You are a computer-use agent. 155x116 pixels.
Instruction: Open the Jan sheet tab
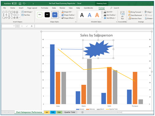coord(47,112)
